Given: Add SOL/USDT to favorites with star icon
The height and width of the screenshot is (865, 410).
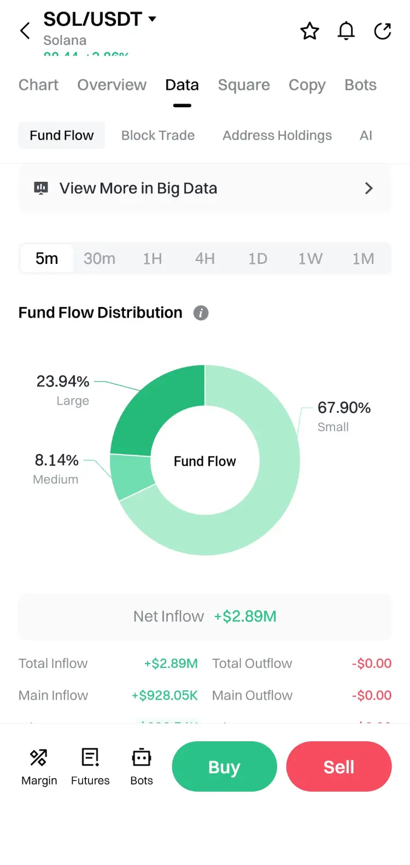Looking at the screenshot, I should (310, 31).
